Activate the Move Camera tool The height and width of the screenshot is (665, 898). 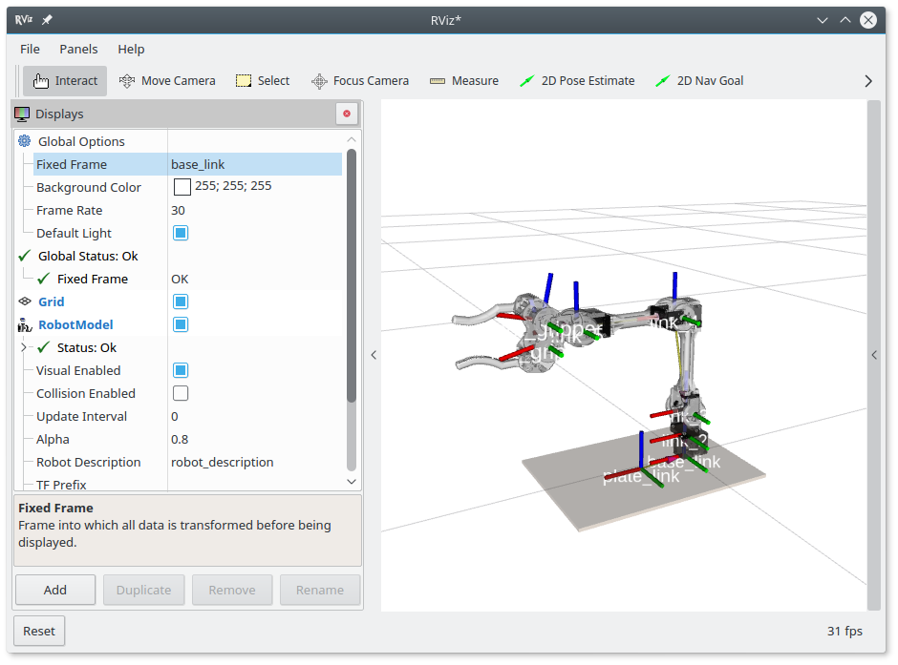pyautogui.click(x=167, y=81)
